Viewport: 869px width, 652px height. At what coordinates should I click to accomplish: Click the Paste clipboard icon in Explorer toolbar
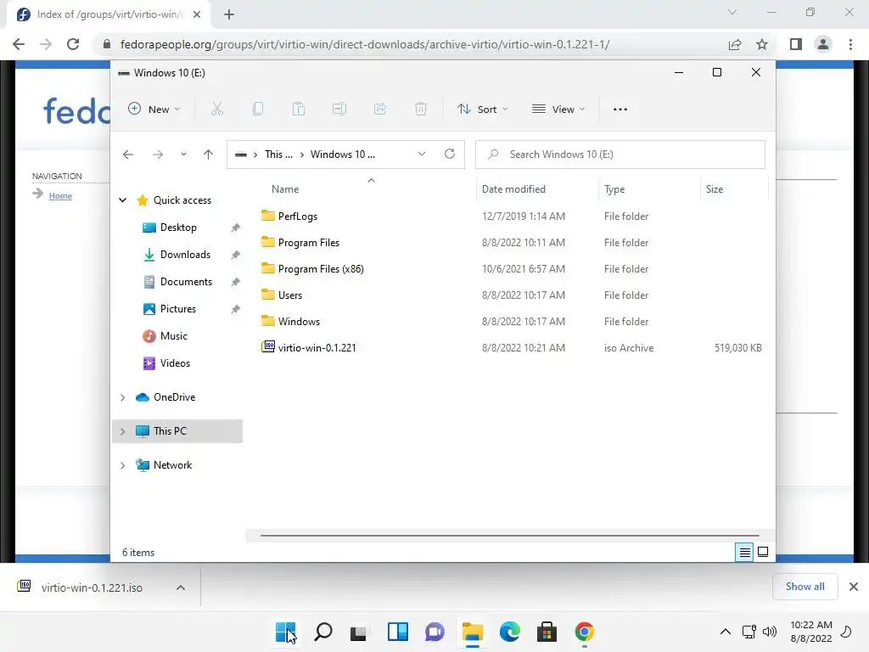click(x=299, y=110)
